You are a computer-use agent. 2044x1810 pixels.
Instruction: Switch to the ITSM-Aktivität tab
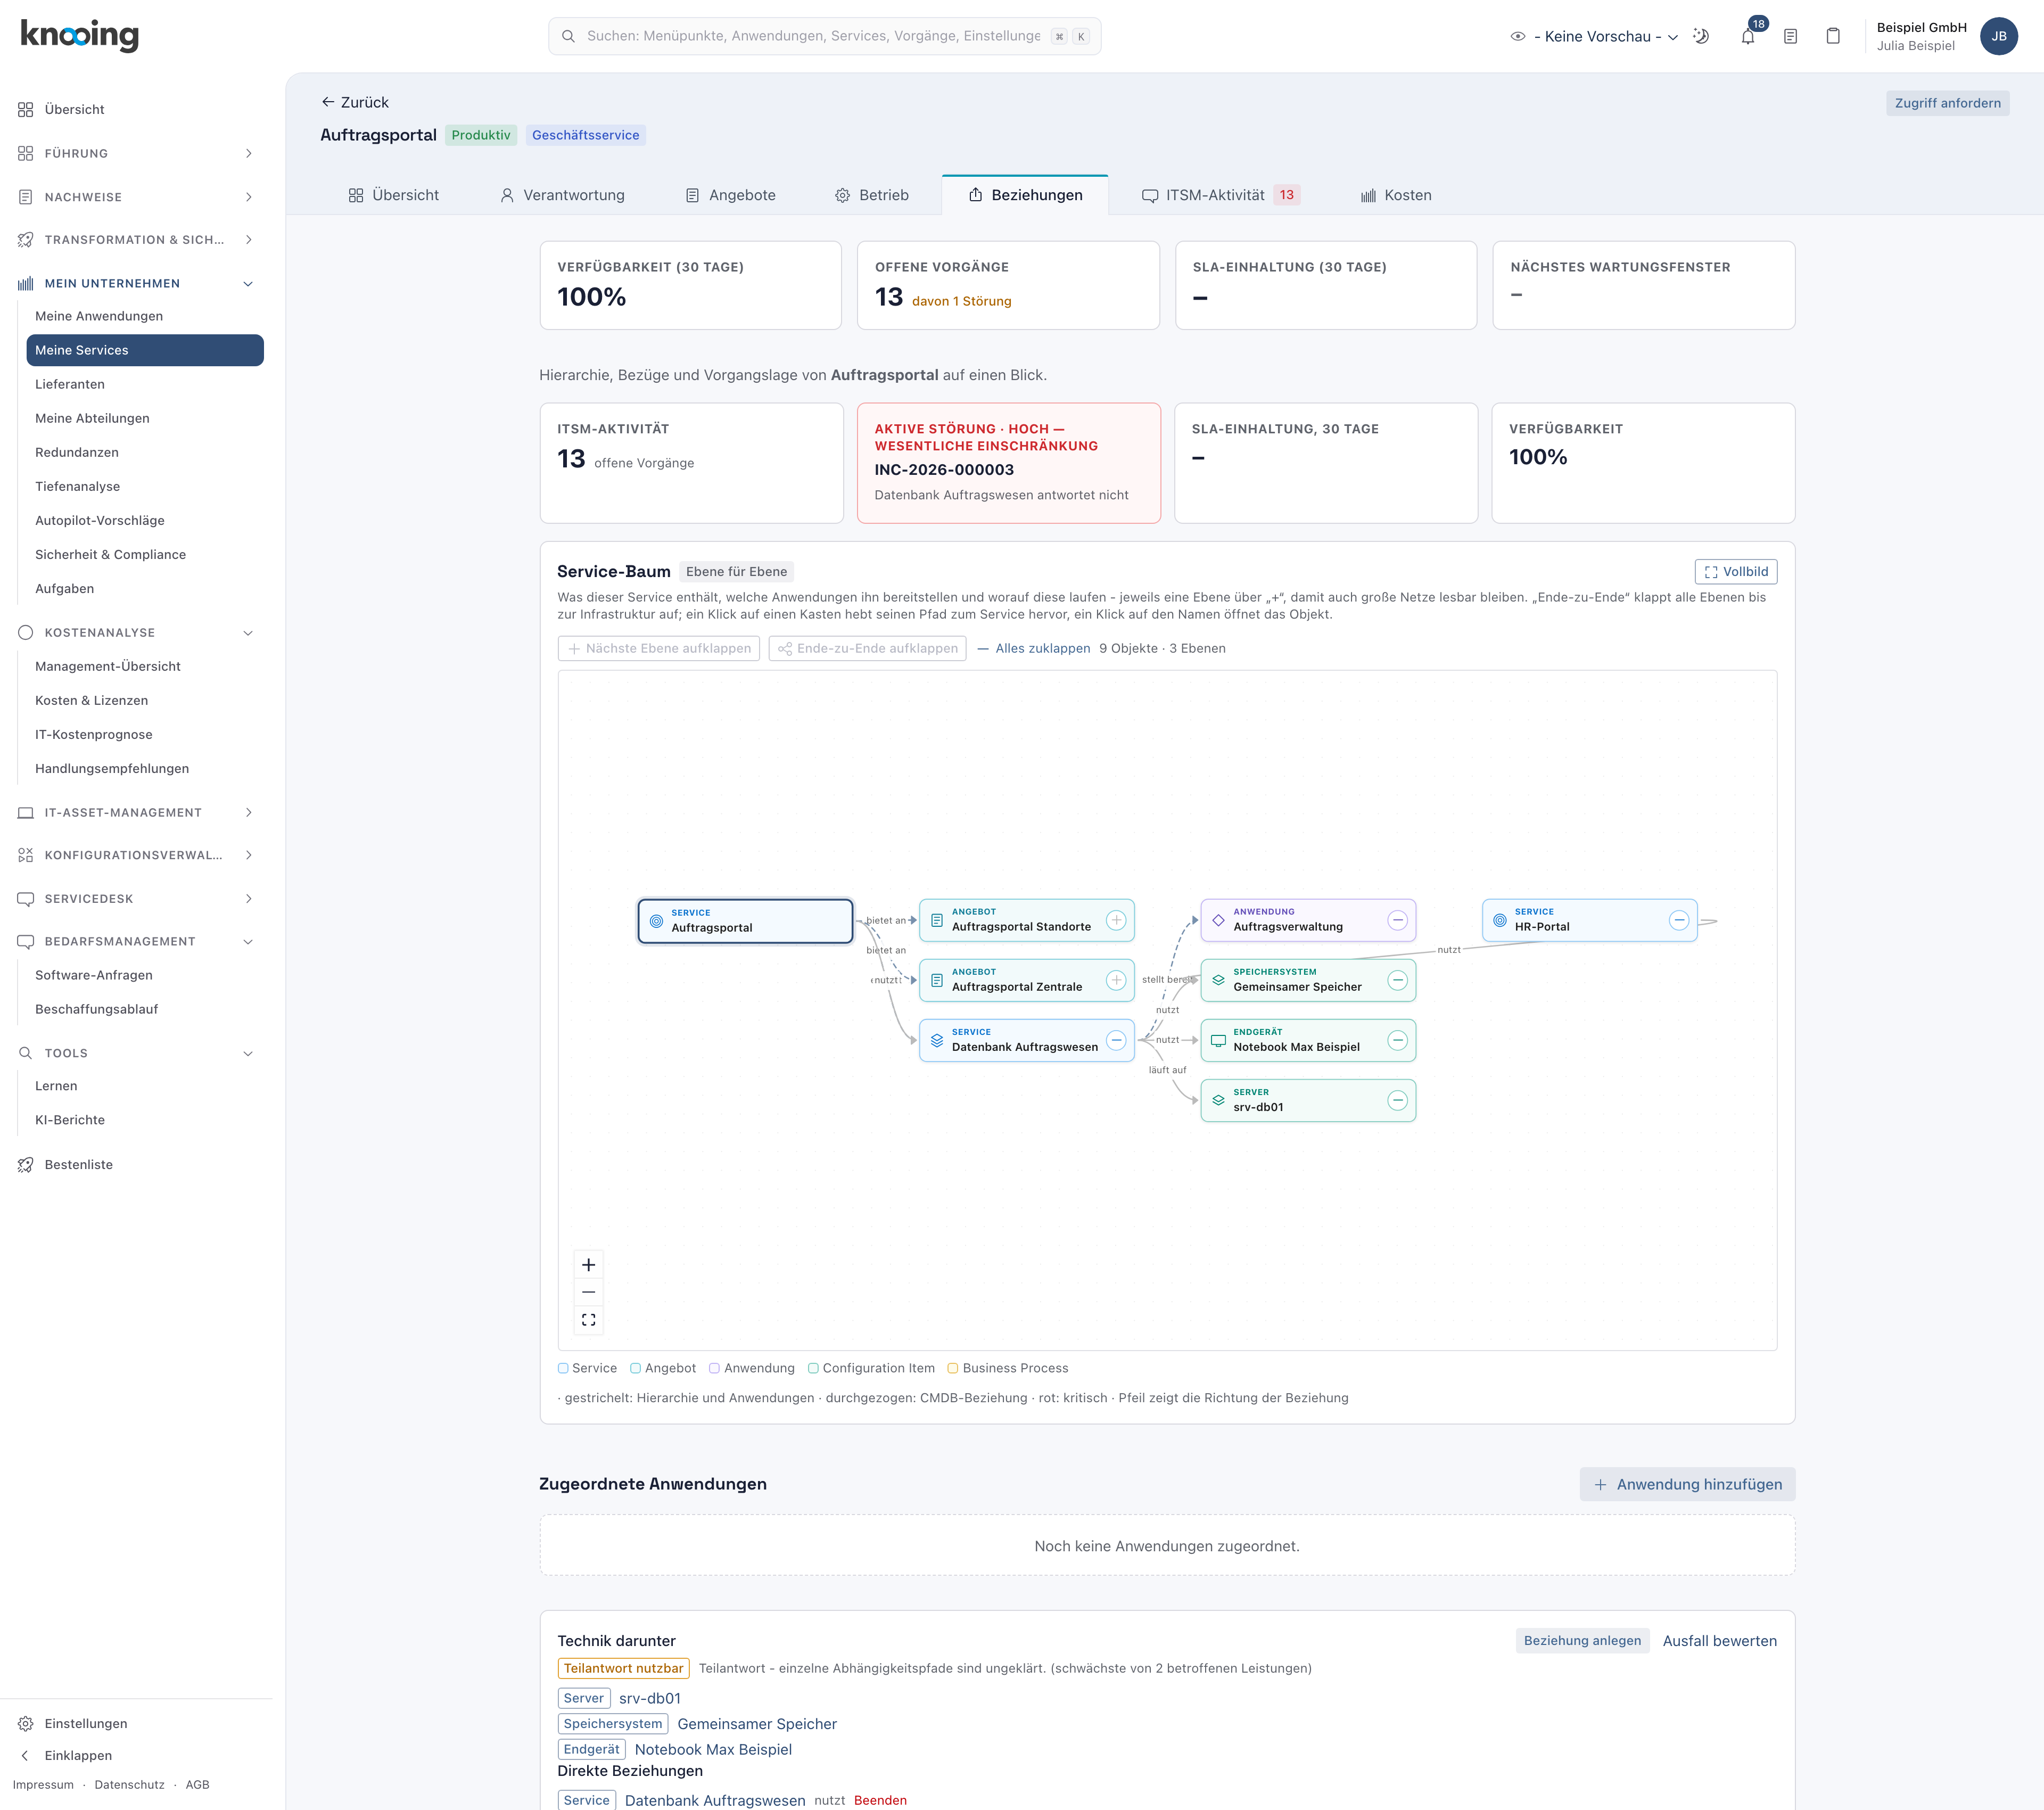click(1220, 195)
